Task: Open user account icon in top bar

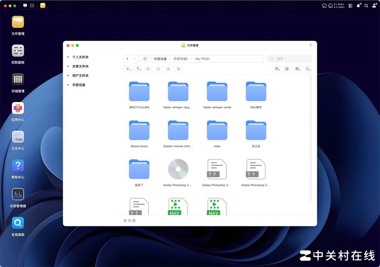Action: tap(374, 6)
